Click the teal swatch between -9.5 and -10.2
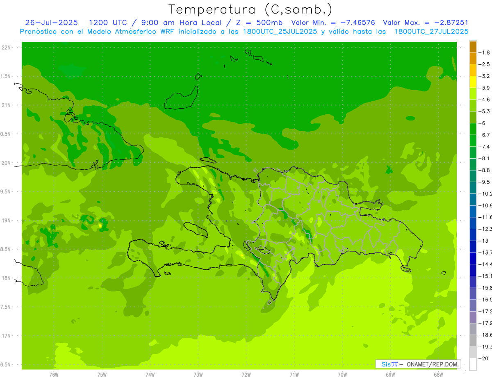492x380 pixels. tap(473, 188)
